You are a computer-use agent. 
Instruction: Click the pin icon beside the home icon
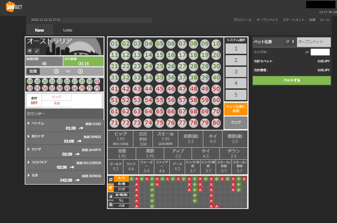(37, 50)
